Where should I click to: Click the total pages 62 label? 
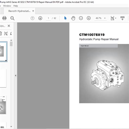(55, 18)
